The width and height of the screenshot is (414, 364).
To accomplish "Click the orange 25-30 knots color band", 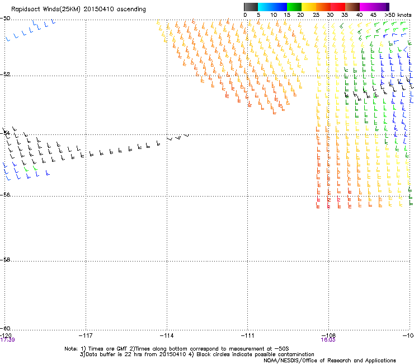I will (323, 7).
